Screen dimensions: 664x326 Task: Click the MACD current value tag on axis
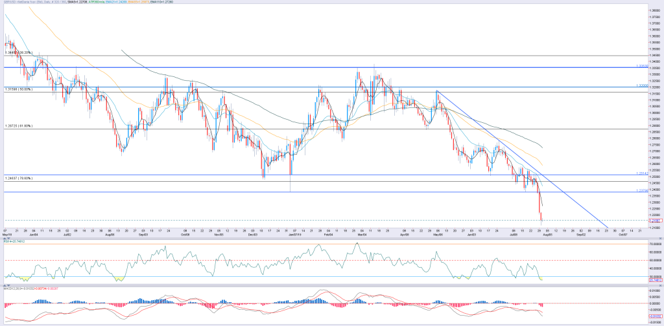654,316
